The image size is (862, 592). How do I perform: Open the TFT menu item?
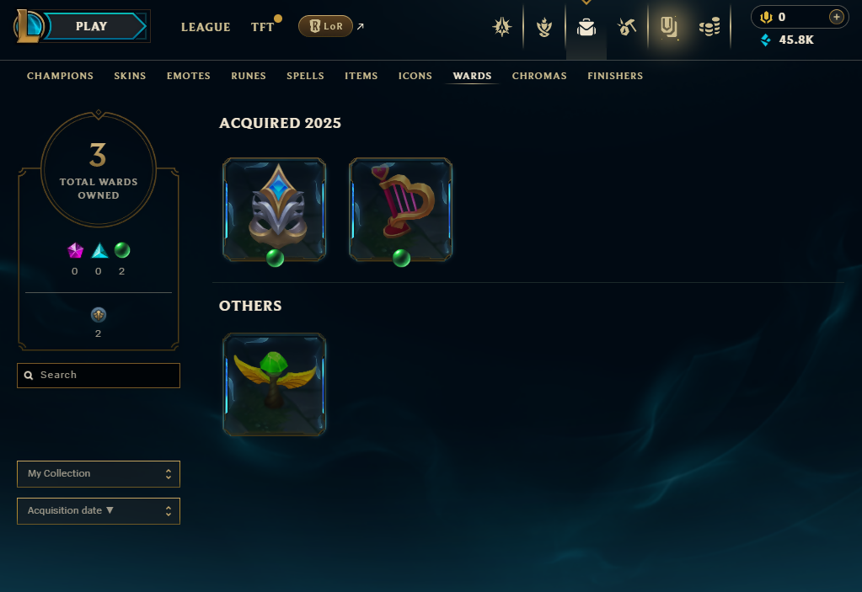click(262, 27)
